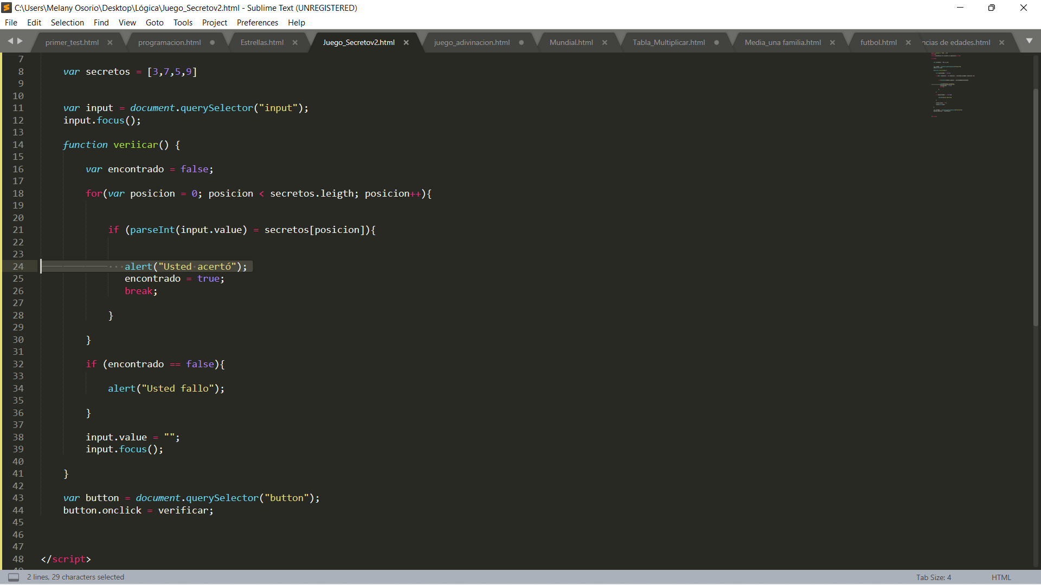Click line number 24 in gutter

click(x=18, y=266)
